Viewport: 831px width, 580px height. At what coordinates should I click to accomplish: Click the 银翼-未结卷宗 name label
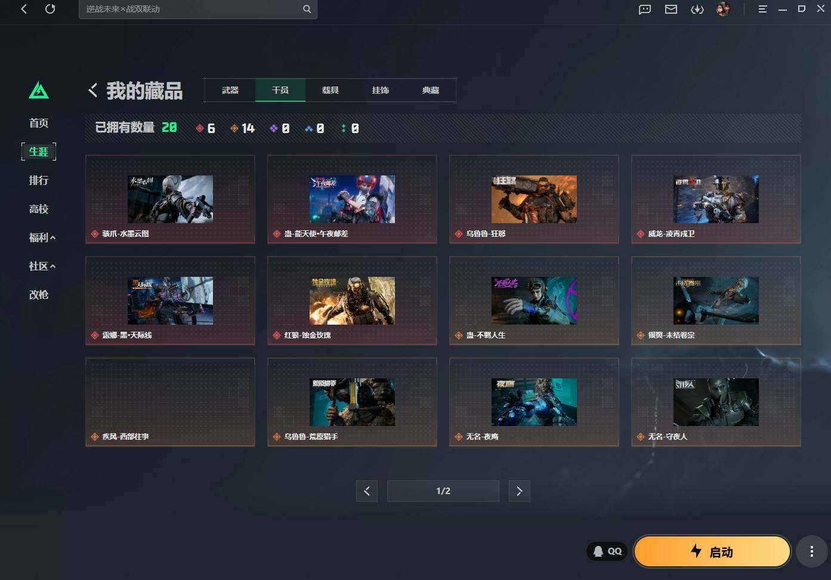(671, 335)
